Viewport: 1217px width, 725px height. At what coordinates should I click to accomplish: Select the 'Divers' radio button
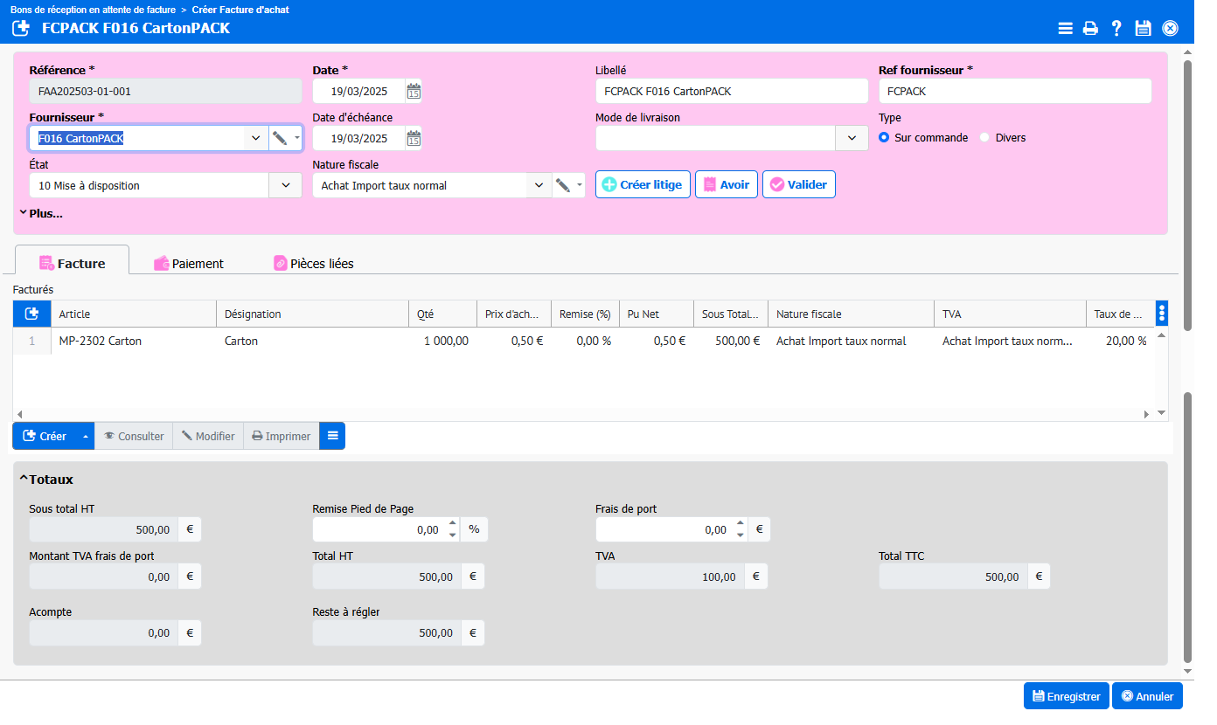click(x=984, y=138)
